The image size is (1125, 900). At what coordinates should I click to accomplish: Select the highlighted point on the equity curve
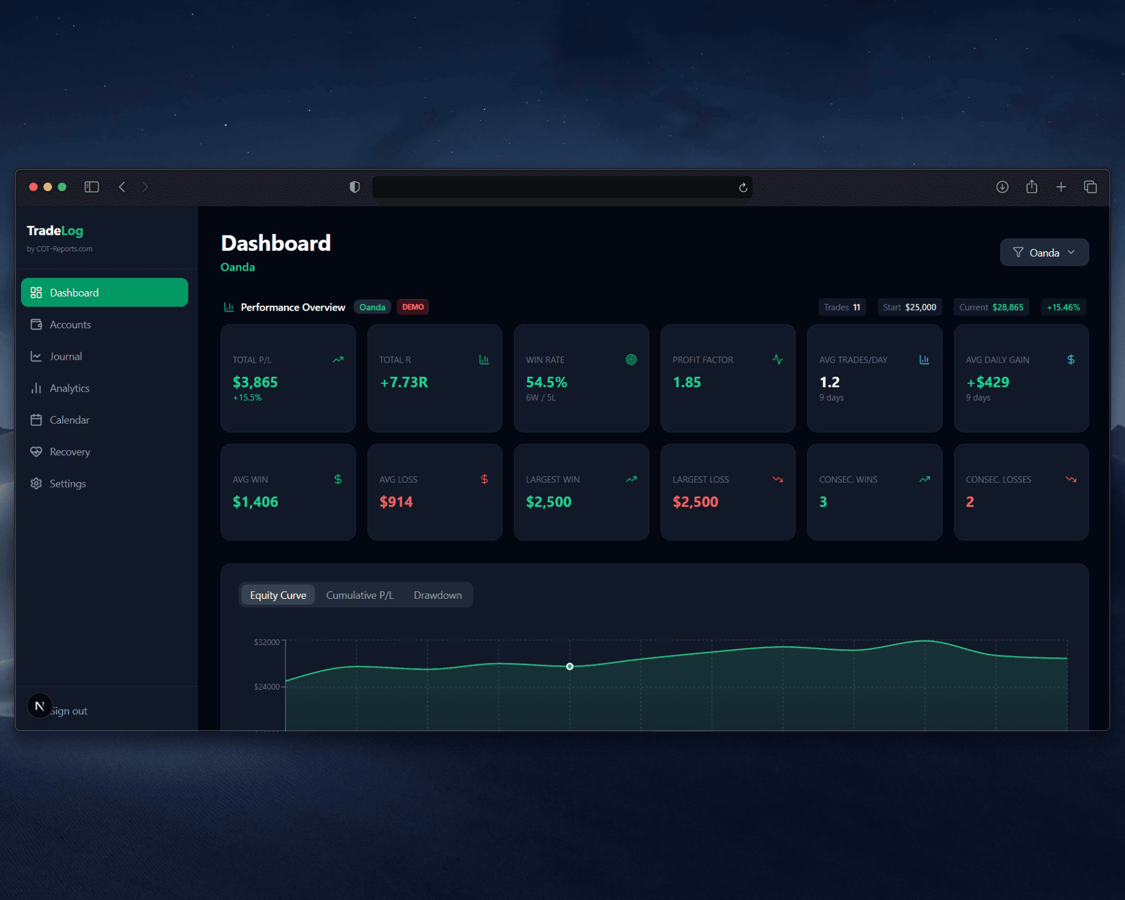pos(569,666)
